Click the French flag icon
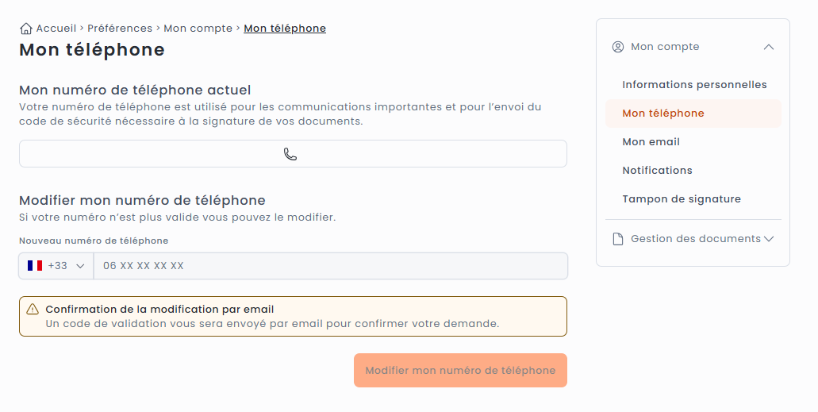 tap(35, 266)
